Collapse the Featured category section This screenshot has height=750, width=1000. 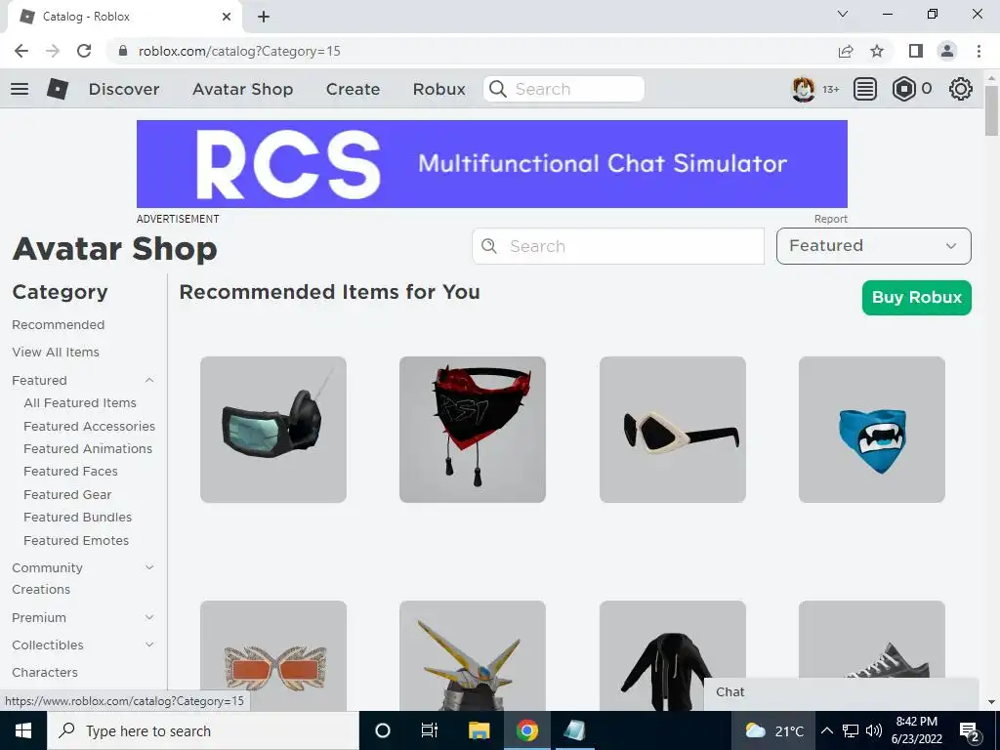pyautogui.click(x=149, y=380)
